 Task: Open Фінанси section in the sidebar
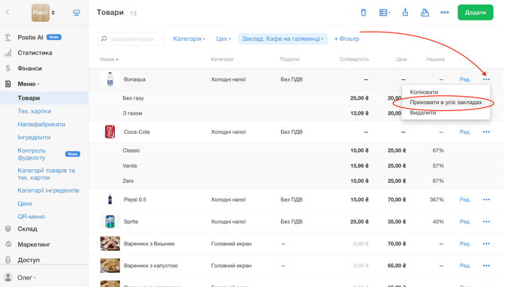click(29, 69)
